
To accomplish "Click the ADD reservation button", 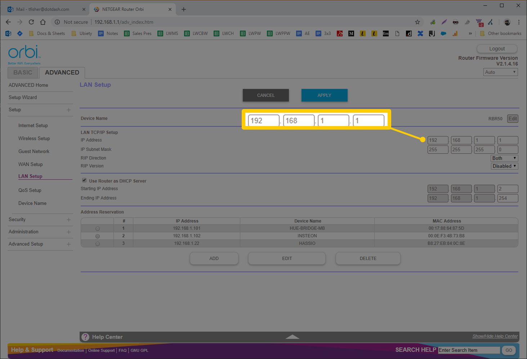I will pyautogui.click(x=214, y=258).
